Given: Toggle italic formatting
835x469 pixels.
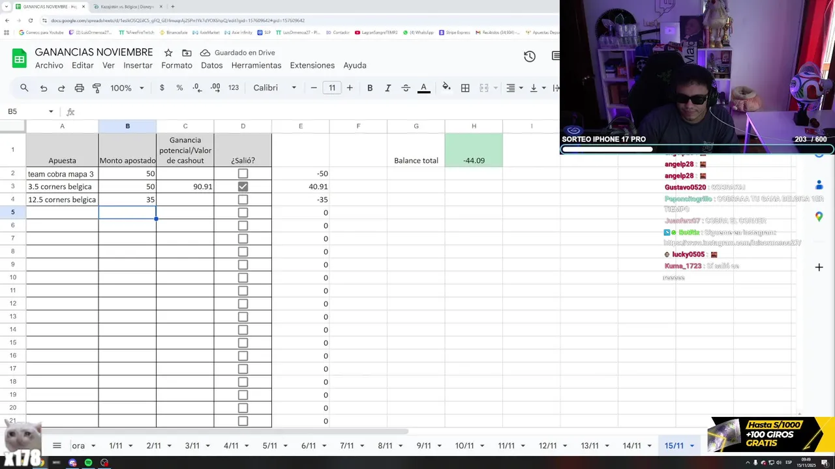Looking at the screenshot, I should point(387,88).
